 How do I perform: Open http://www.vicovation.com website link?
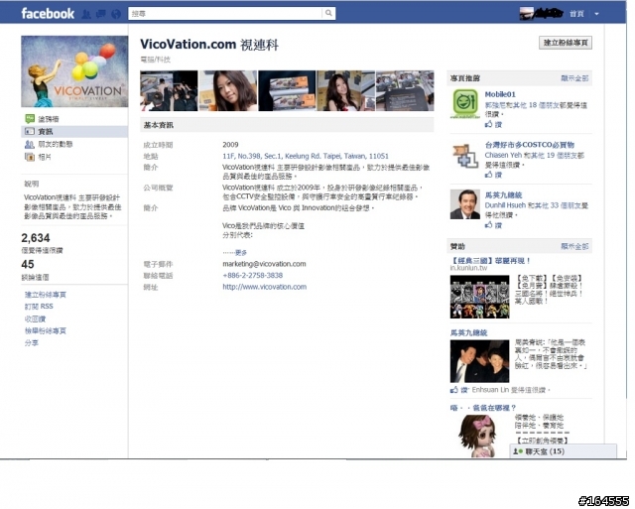coord(265,287)
